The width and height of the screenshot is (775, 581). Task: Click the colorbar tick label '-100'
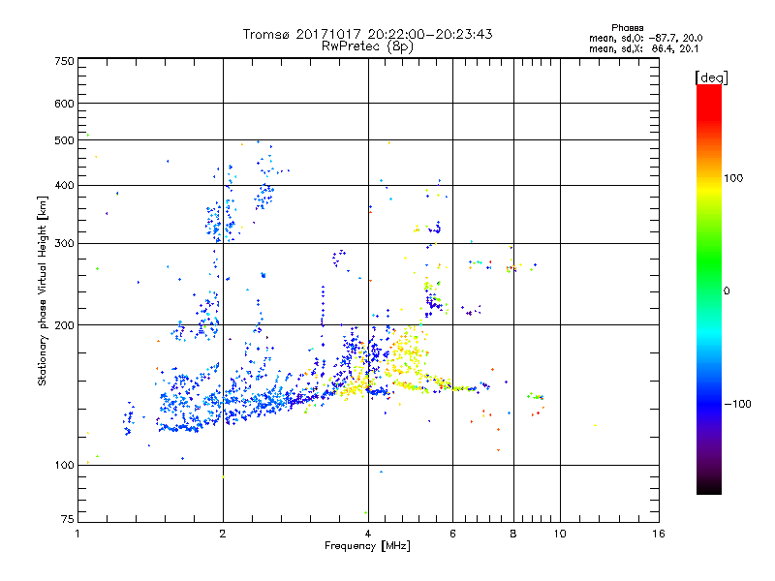coord(737,404)
